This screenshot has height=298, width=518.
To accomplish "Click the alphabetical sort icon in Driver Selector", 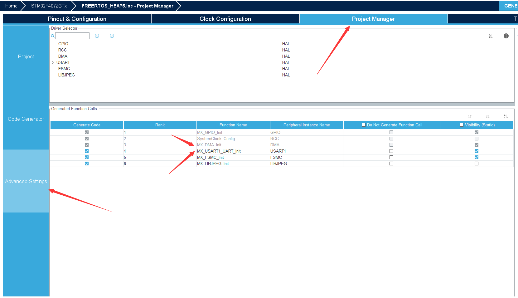I will (491, 36).
